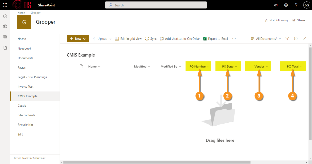Toggle the Not following star
Viewport: 312px width, 164px height.
point(276,20)
